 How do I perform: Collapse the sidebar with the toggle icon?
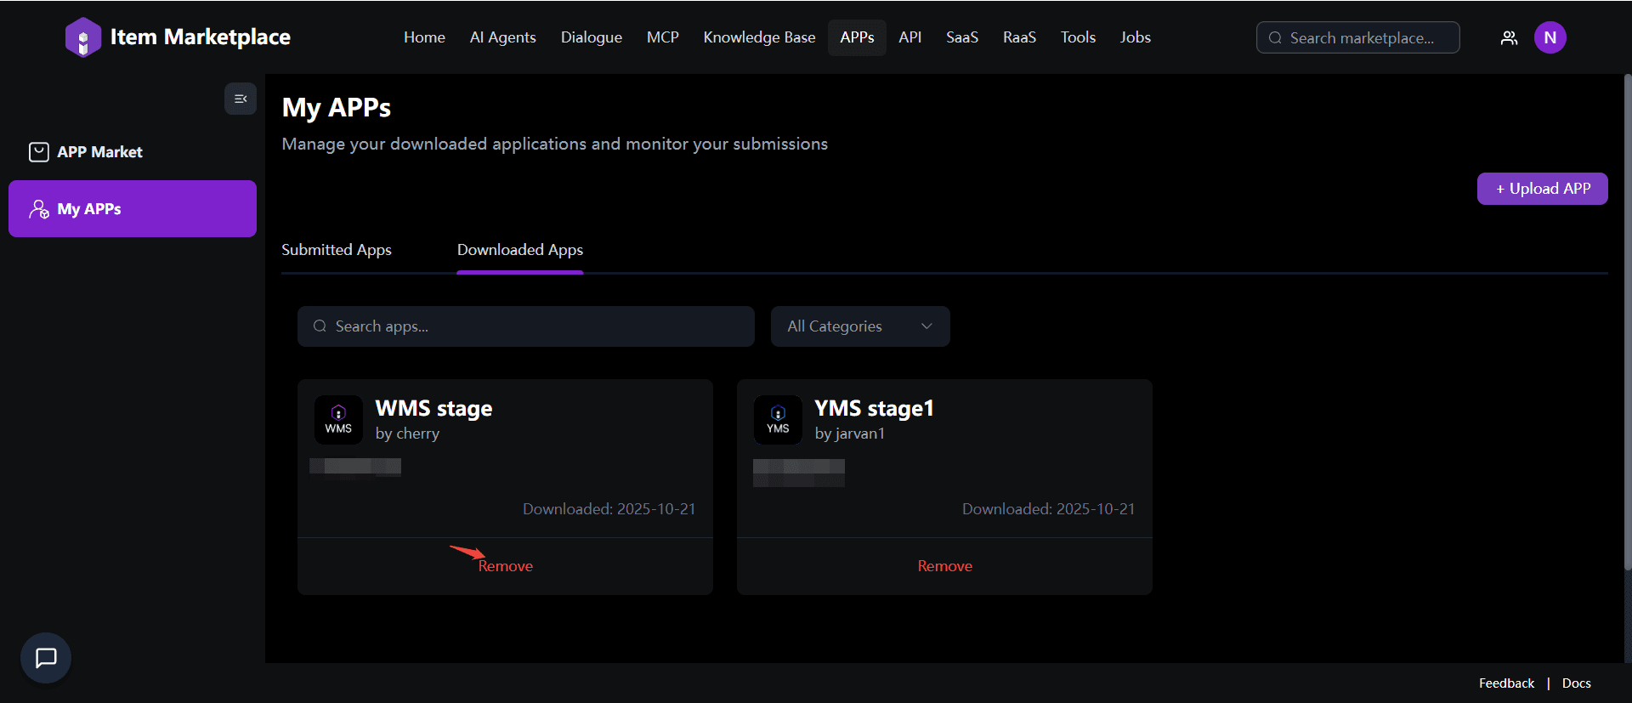[x=241, y=99]
